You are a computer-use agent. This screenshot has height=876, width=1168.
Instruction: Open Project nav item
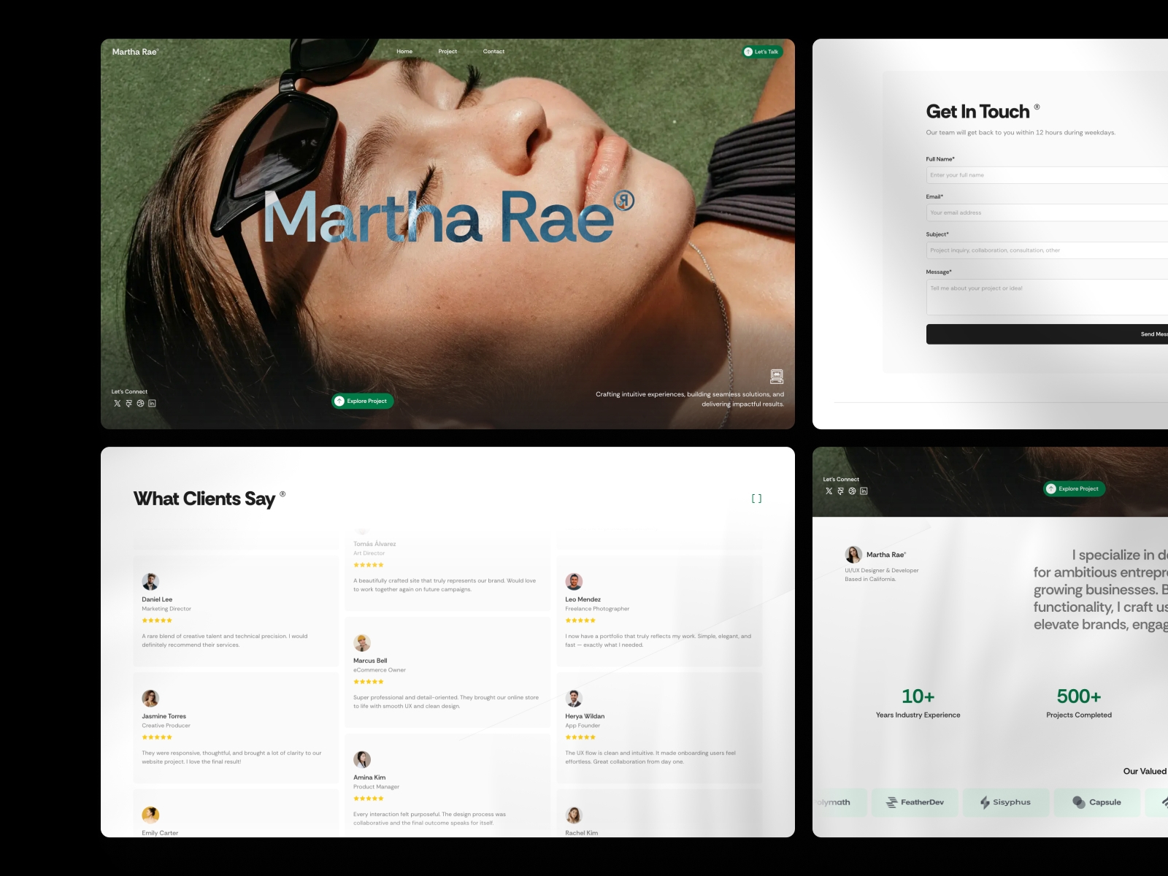(x=447, y=52)
